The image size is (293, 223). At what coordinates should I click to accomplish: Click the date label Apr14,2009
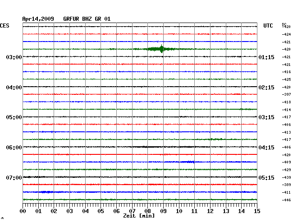38,19
